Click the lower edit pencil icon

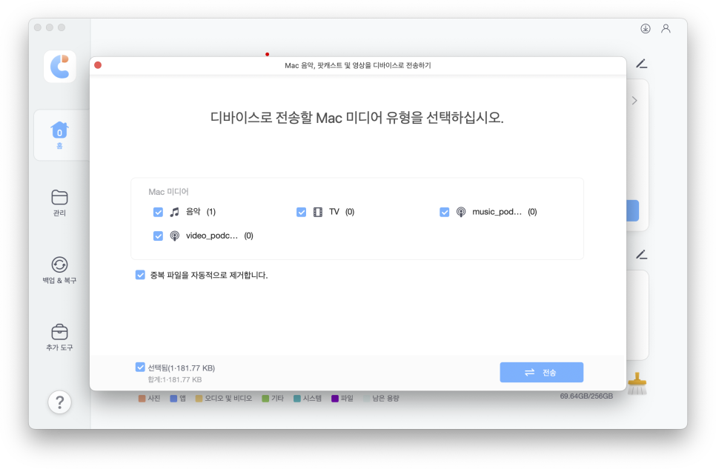pos(642,254)
